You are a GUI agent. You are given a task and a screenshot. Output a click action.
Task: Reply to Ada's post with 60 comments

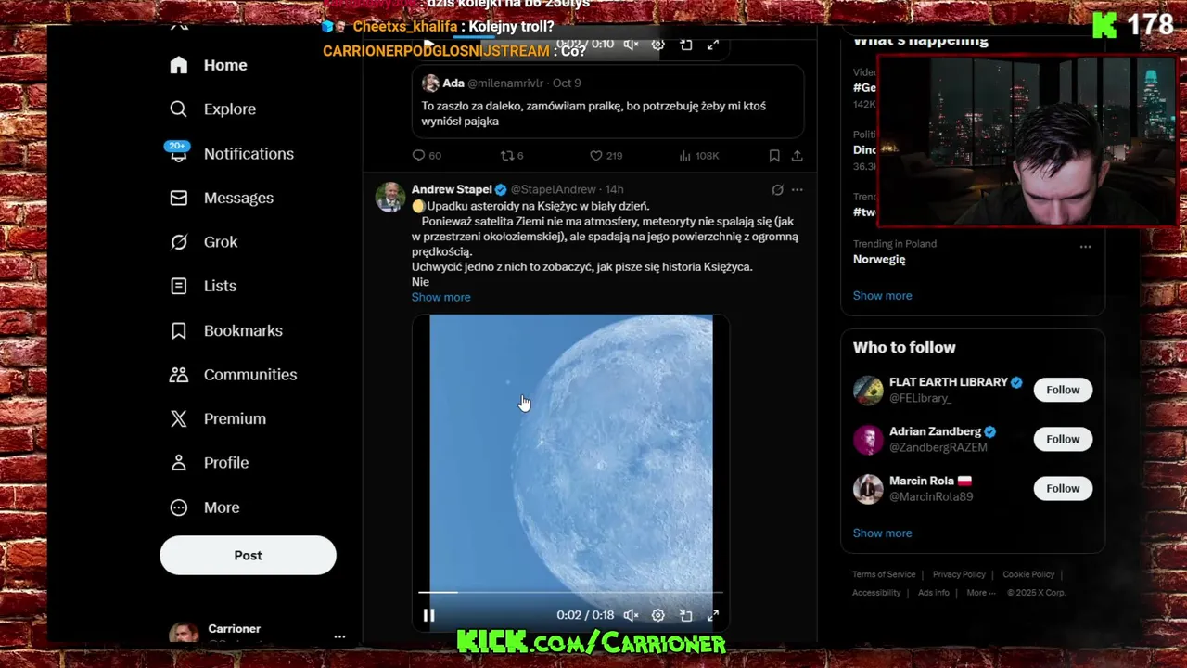click(427, 156)
